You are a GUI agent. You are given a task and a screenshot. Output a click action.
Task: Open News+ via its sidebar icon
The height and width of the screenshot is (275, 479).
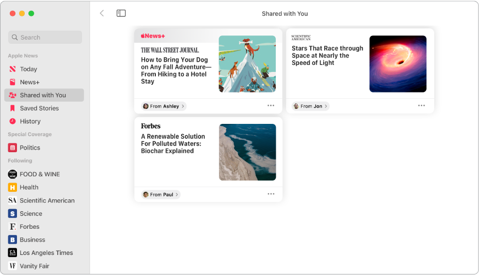12,82
